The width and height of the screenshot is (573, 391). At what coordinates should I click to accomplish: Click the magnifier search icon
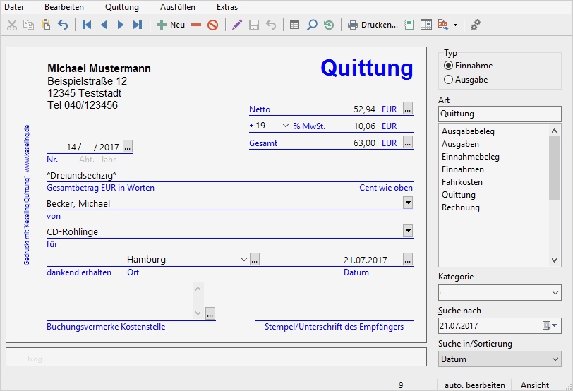click(312, 25)
